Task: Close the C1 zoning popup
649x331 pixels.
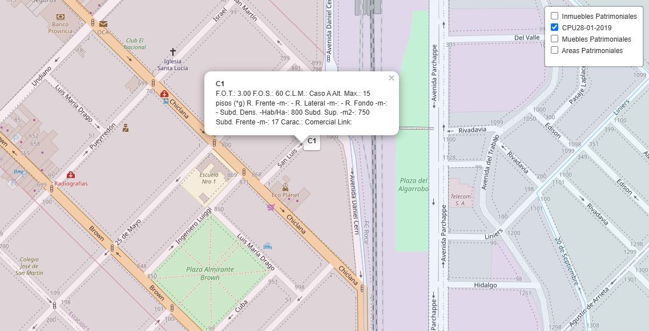Action: (391, 78)
